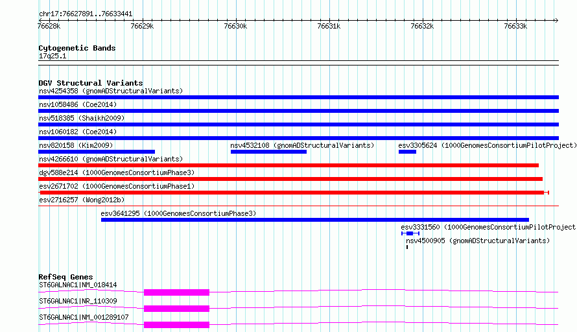Image resolution: width=577 pixels, height=332 pixels.
Task: Open nsv4532108 gnomAD variant label
Action: point(302,145)
